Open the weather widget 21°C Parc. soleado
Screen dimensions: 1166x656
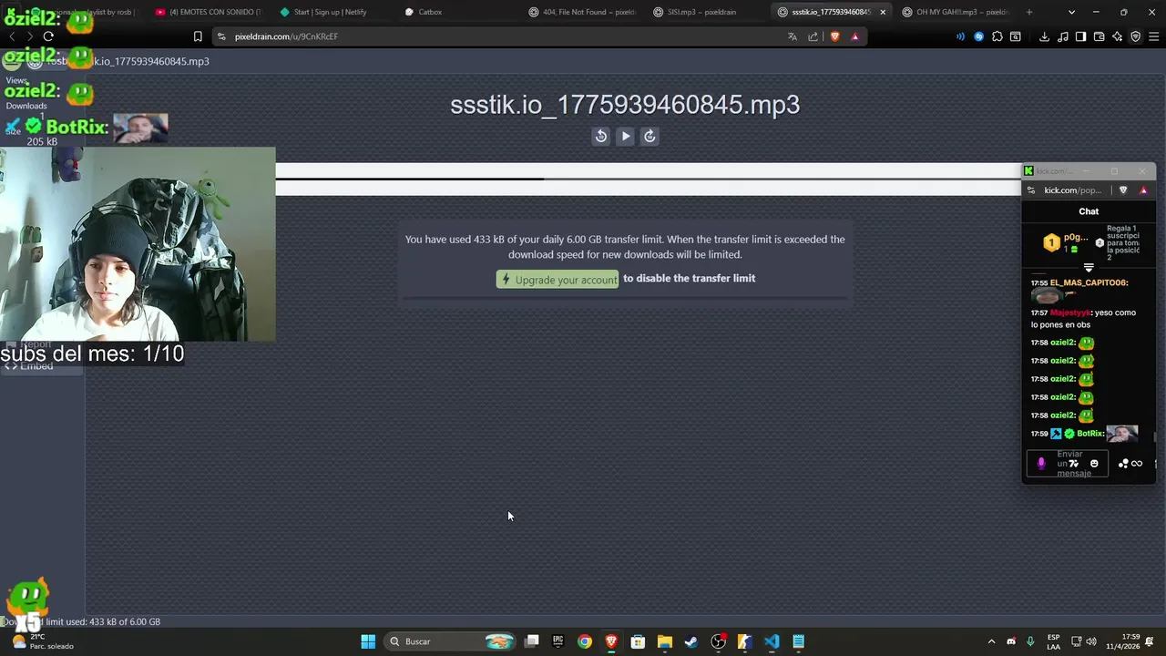[41, 641]
